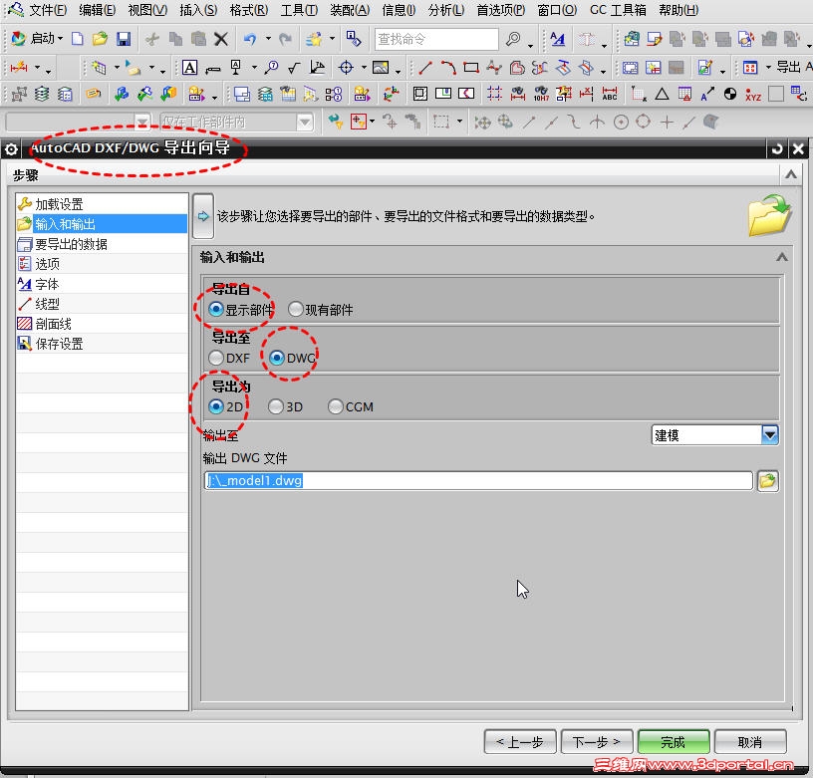Screen dimensions: 813x778
Task: Open the GC 工具箱 menu
Action: coord(618,10)
